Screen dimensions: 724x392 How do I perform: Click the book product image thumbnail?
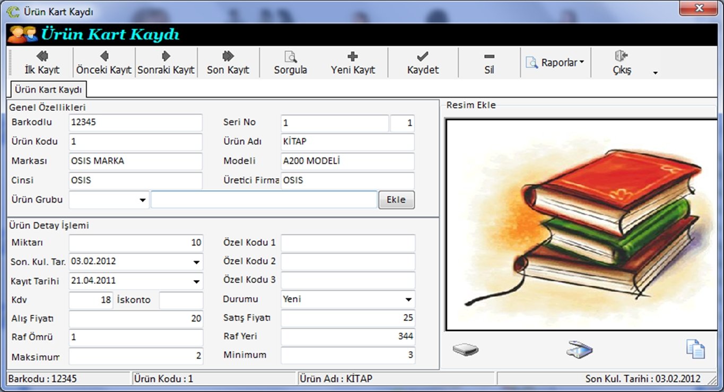(x=581, y=224)
